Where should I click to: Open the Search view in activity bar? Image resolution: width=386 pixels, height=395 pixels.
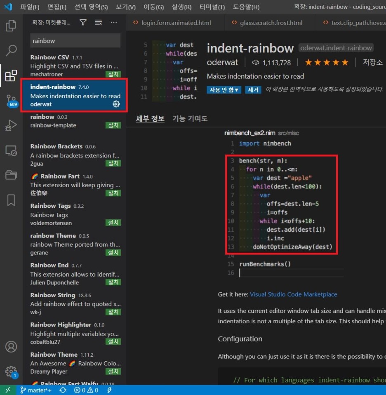point(11,51)
